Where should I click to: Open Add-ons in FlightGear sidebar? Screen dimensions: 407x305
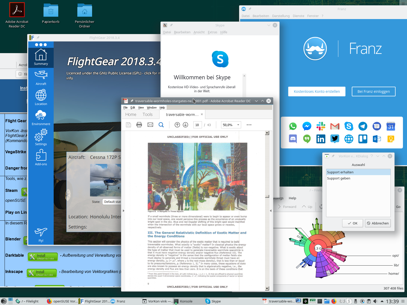41,158
